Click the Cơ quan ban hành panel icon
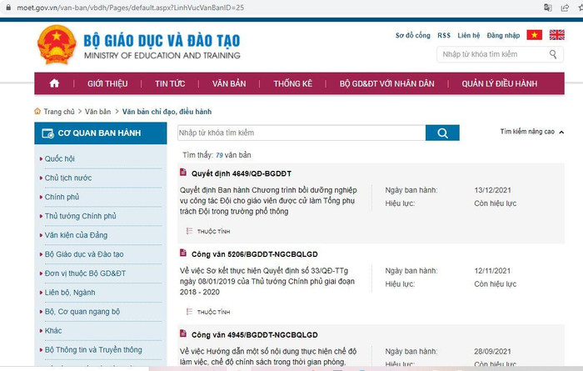This screenshot has height=371, width=583. (47, 133)
